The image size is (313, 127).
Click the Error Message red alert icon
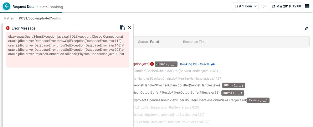[x=8, y=28]
